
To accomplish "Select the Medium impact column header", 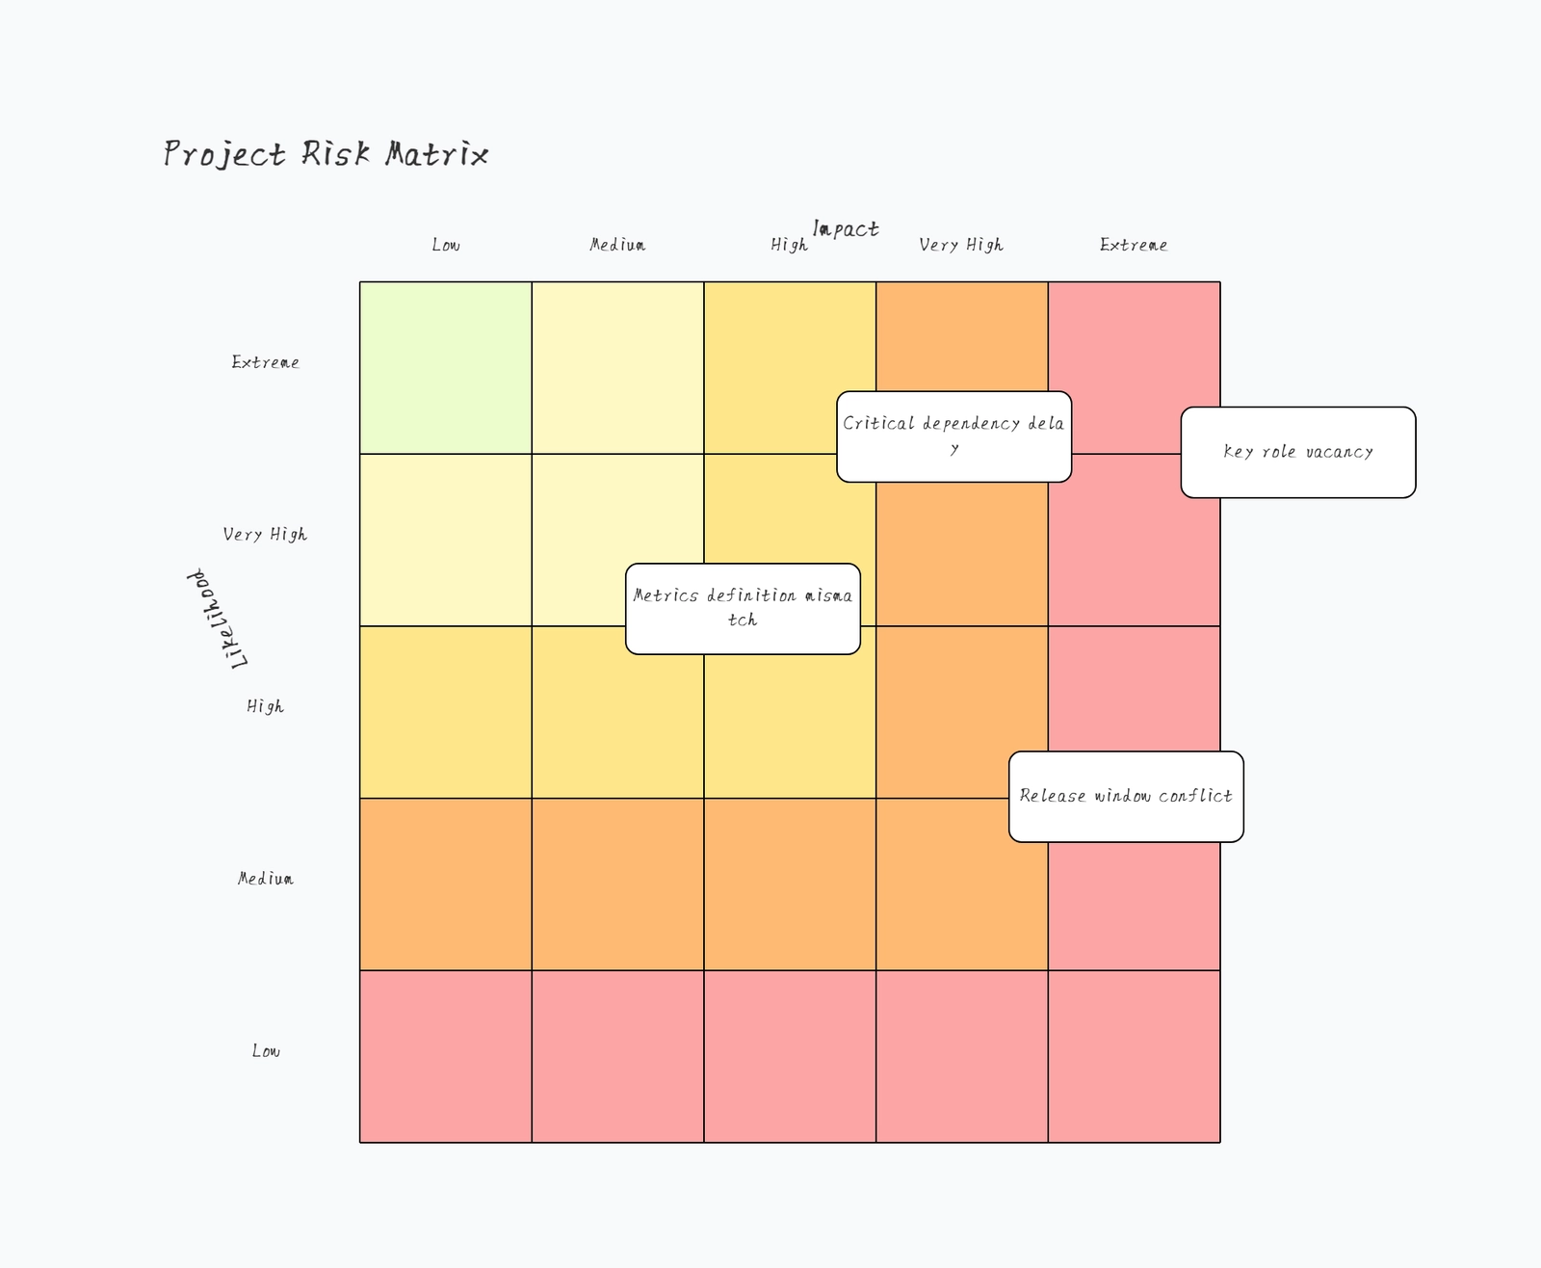I will 617,245.
